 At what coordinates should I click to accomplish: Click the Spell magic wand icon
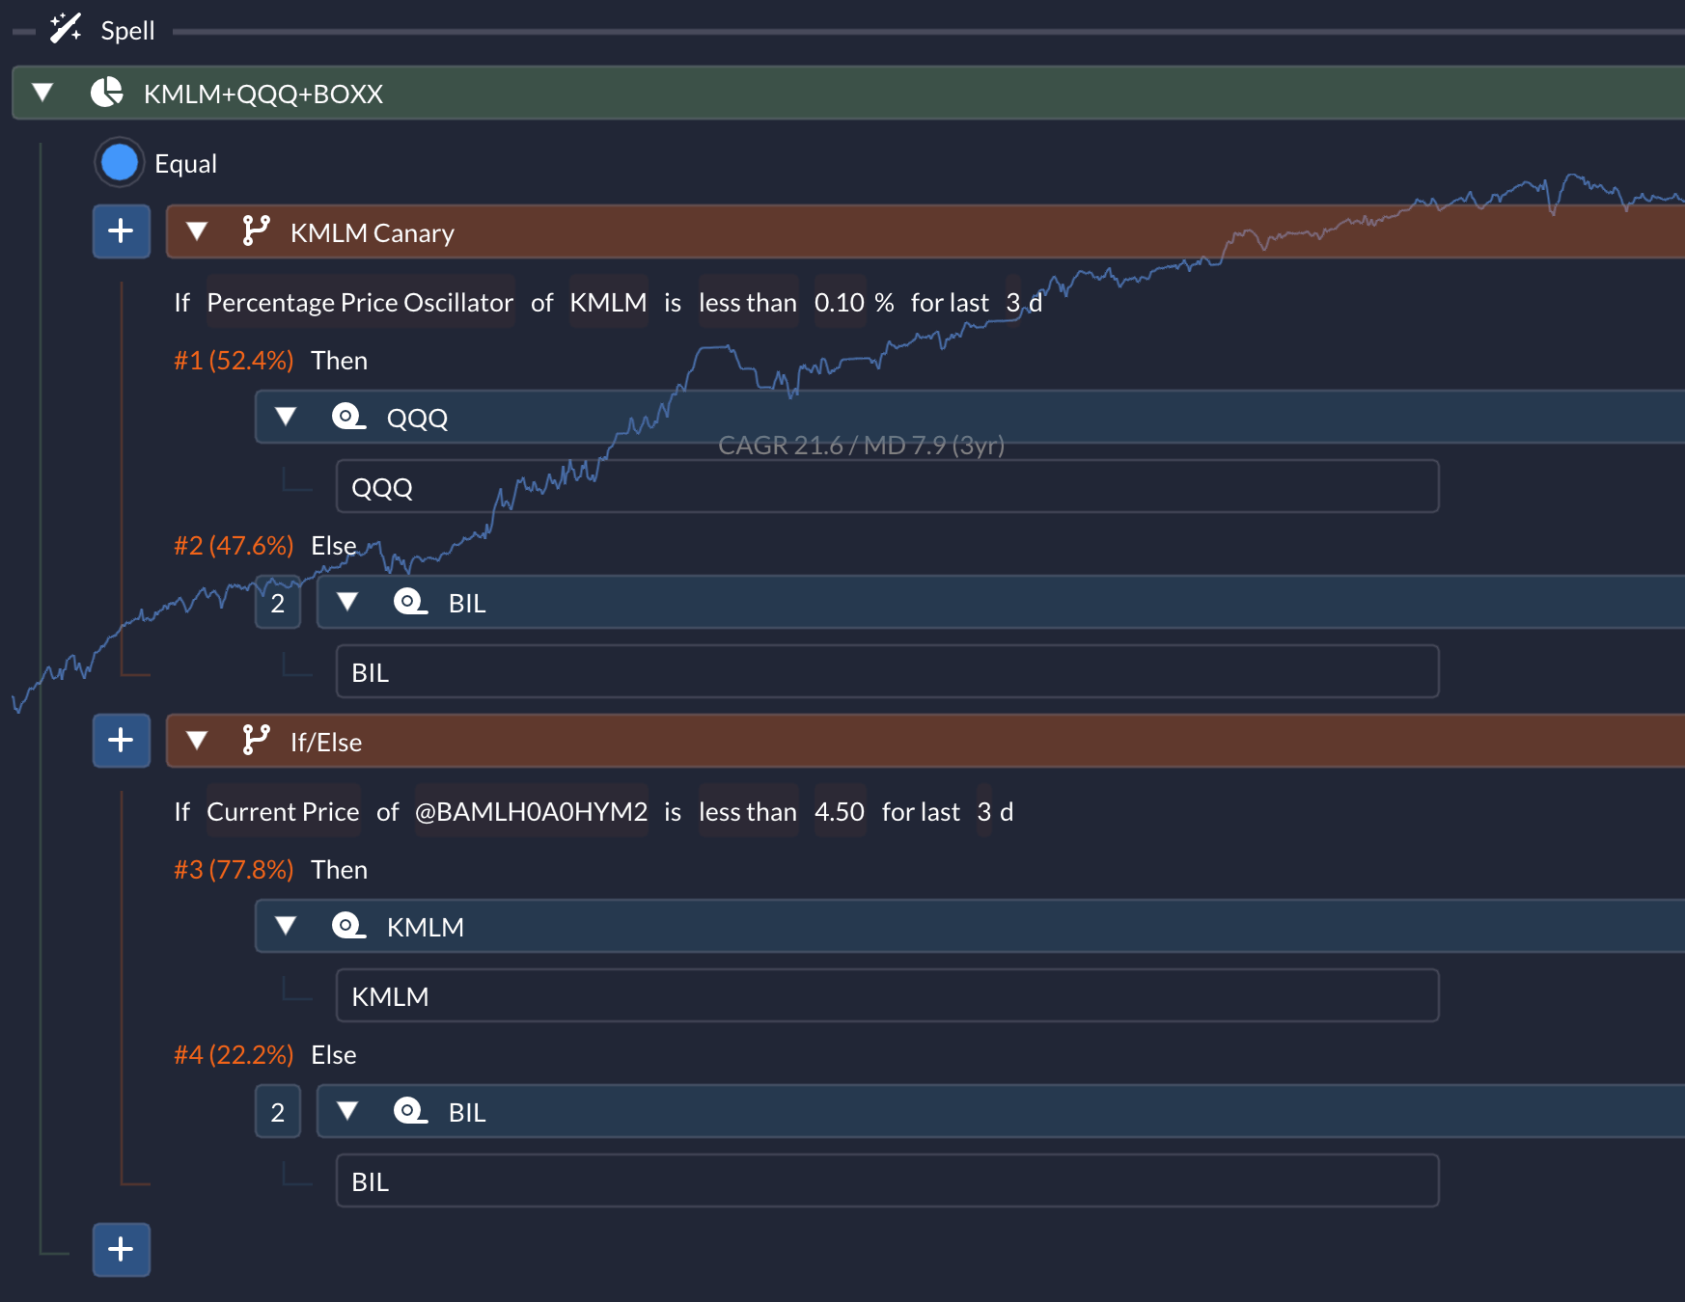pos(66,28)
